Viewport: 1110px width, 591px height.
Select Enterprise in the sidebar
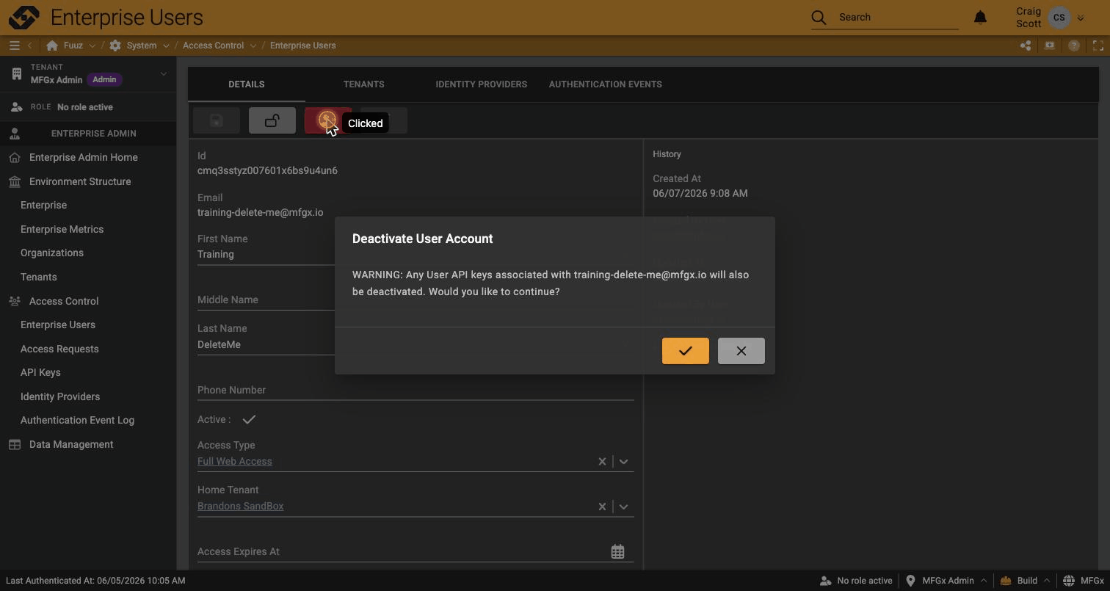(x=43, y=205)
